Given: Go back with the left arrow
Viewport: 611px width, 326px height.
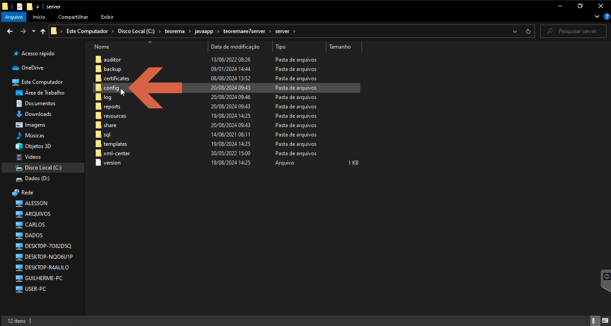Looking at the screenshot, I should pos(10,31).
